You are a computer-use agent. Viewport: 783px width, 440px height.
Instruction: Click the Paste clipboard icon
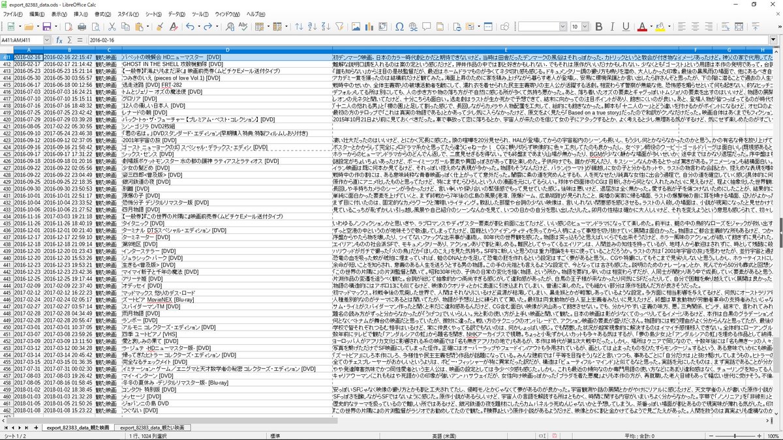pyautogui.click(x=139, y=27)
